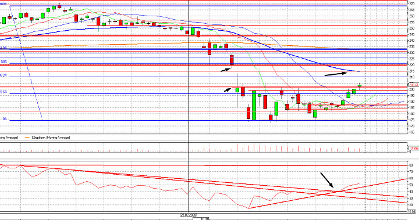Click the 30 level on the oscillator axis

411,198
